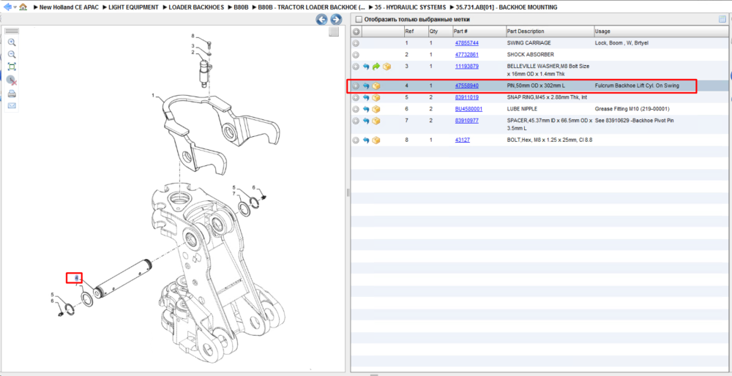Image resolution: width=732 pixels, height=376 pixels.
Task: Click the box icon on LUBE NIPPLE row
Action: (x=376, y=109)
